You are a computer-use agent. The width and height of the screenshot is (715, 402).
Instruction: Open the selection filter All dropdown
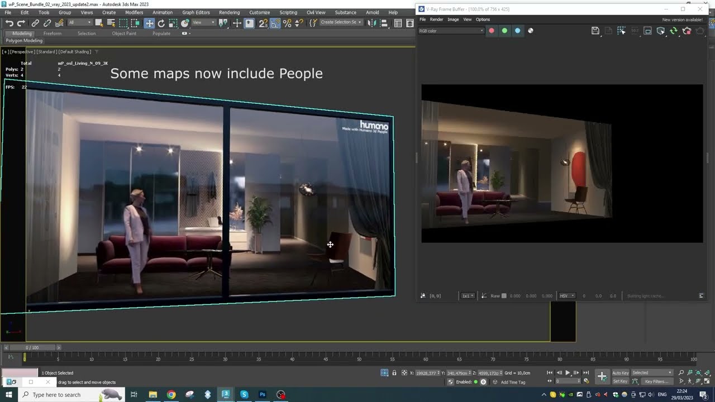pyautogui.click(x=80, y=23)
